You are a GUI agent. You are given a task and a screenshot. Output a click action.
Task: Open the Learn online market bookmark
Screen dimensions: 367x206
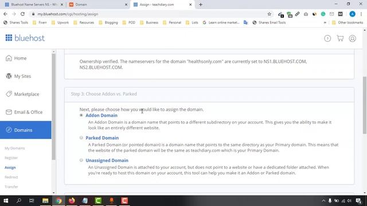(221, 22)
